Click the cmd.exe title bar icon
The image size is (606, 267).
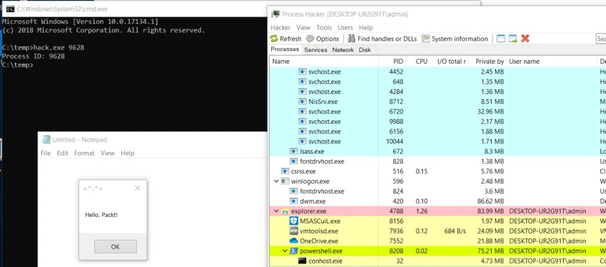[x=11, y=9]
